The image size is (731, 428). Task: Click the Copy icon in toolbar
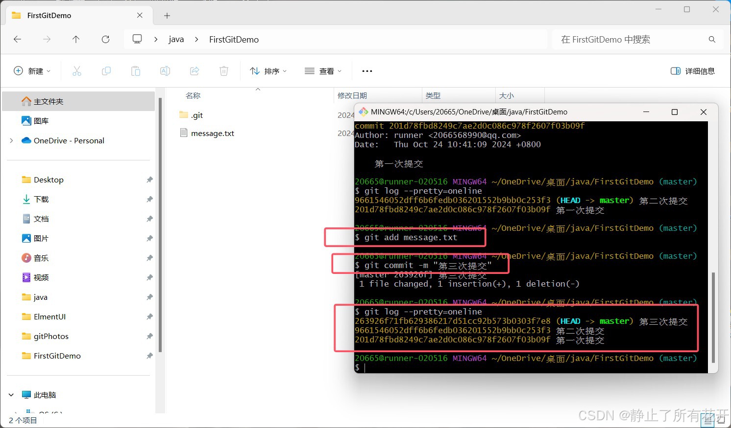(x=106, y=71)
